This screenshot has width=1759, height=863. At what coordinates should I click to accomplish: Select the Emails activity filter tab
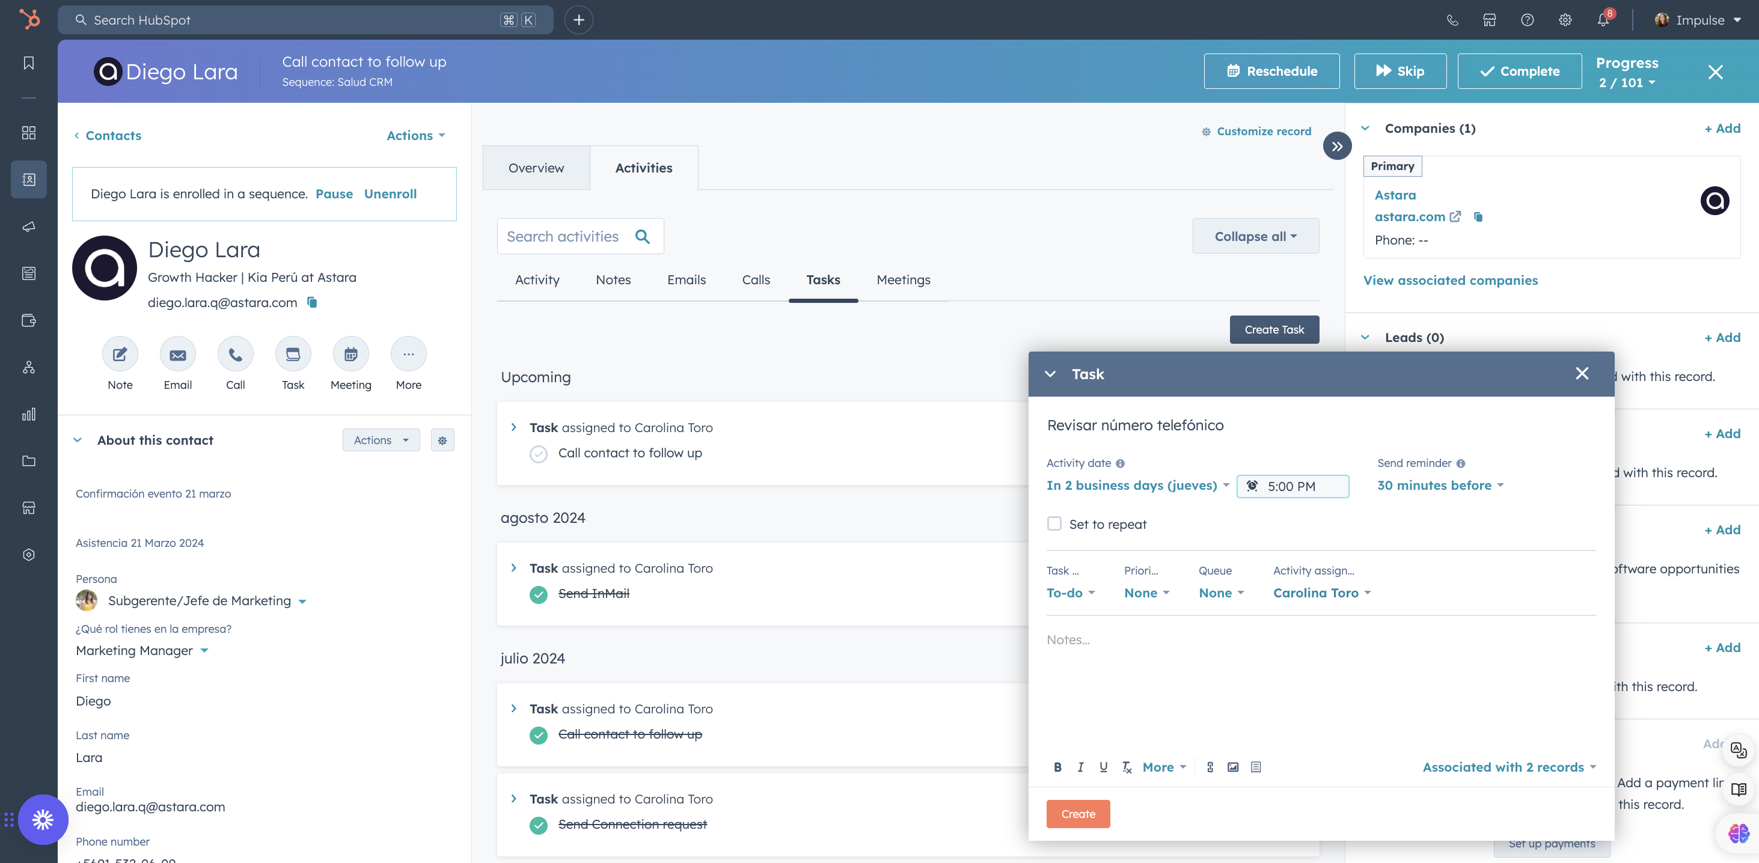687,280
